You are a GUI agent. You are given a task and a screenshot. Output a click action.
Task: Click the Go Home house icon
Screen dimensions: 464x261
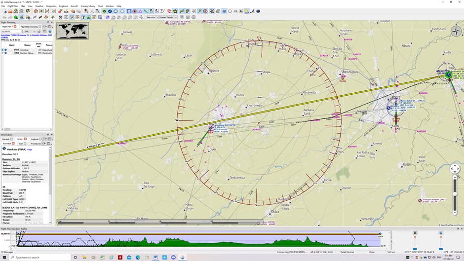(x=36, y=11)
